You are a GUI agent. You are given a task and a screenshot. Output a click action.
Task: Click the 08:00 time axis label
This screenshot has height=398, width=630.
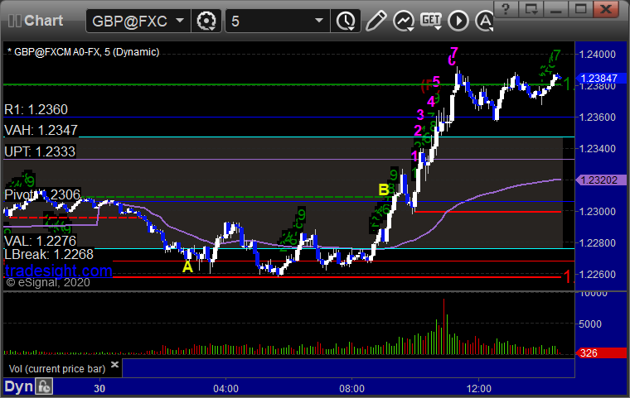tap(352, 389)
